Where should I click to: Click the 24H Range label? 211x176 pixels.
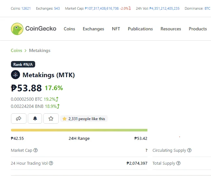pos(79,139)
